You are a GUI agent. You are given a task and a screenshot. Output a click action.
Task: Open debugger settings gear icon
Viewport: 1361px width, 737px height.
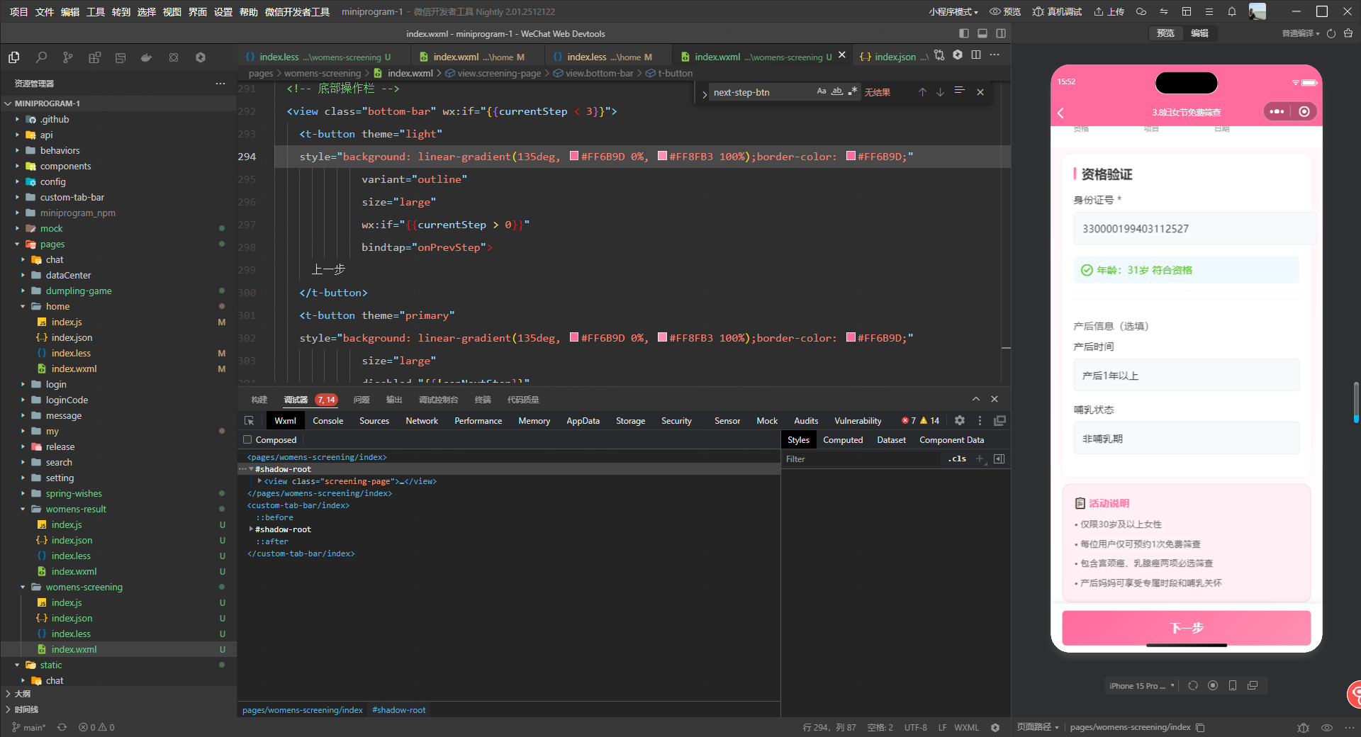pos(959,421)
